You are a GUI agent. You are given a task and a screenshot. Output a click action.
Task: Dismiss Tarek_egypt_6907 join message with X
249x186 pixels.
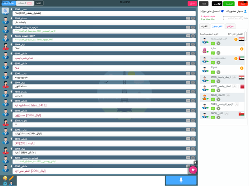click(x=193, y=36)
